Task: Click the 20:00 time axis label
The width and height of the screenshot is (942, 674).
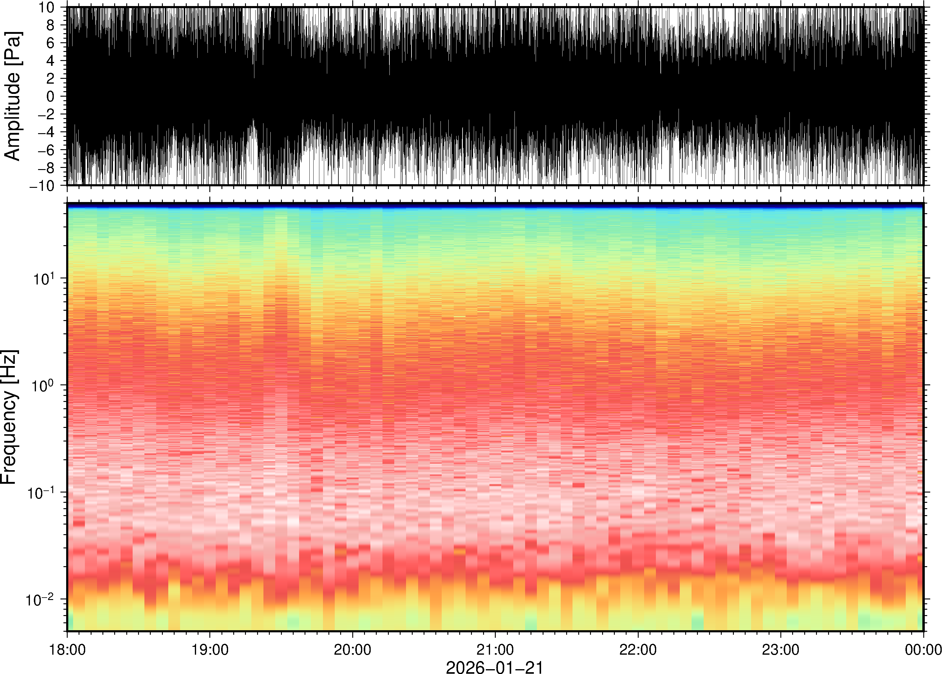Action: (x=353, y=650)
